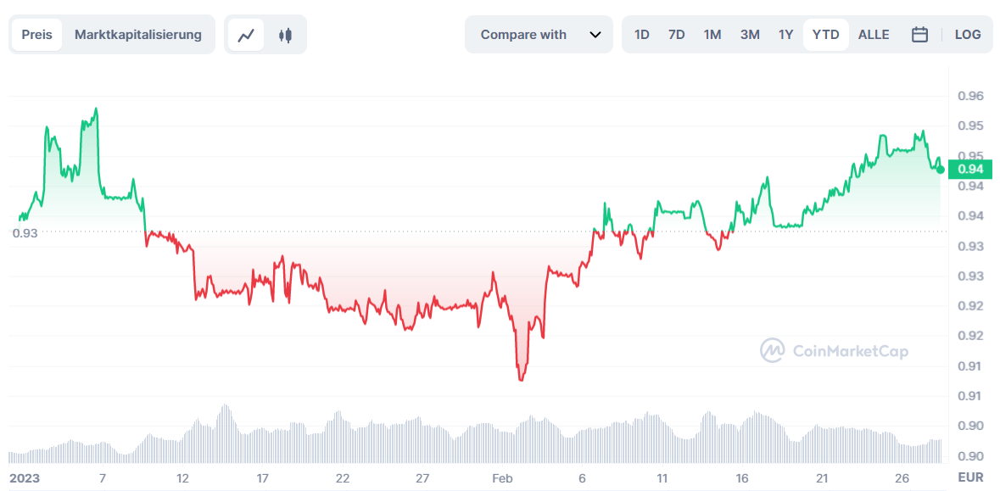The height and width of the screenshot is (491, 1000).
Task: Show ALLE time range
Action: click(x=874, y=35)
